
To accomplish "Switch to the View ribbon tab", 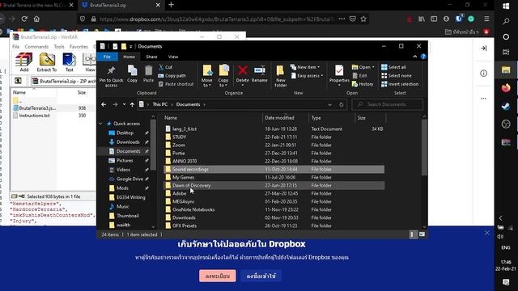I will (x=173, y=57).
